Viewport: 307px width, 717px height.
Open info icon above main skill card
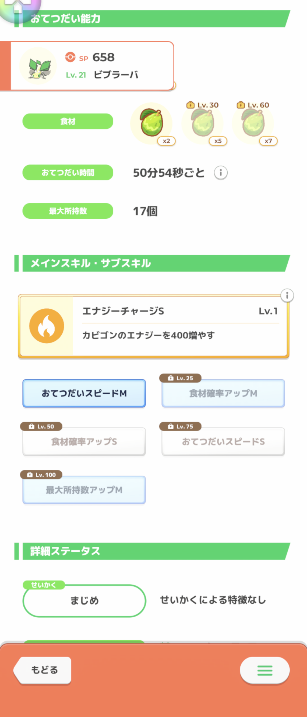point(287,295)
